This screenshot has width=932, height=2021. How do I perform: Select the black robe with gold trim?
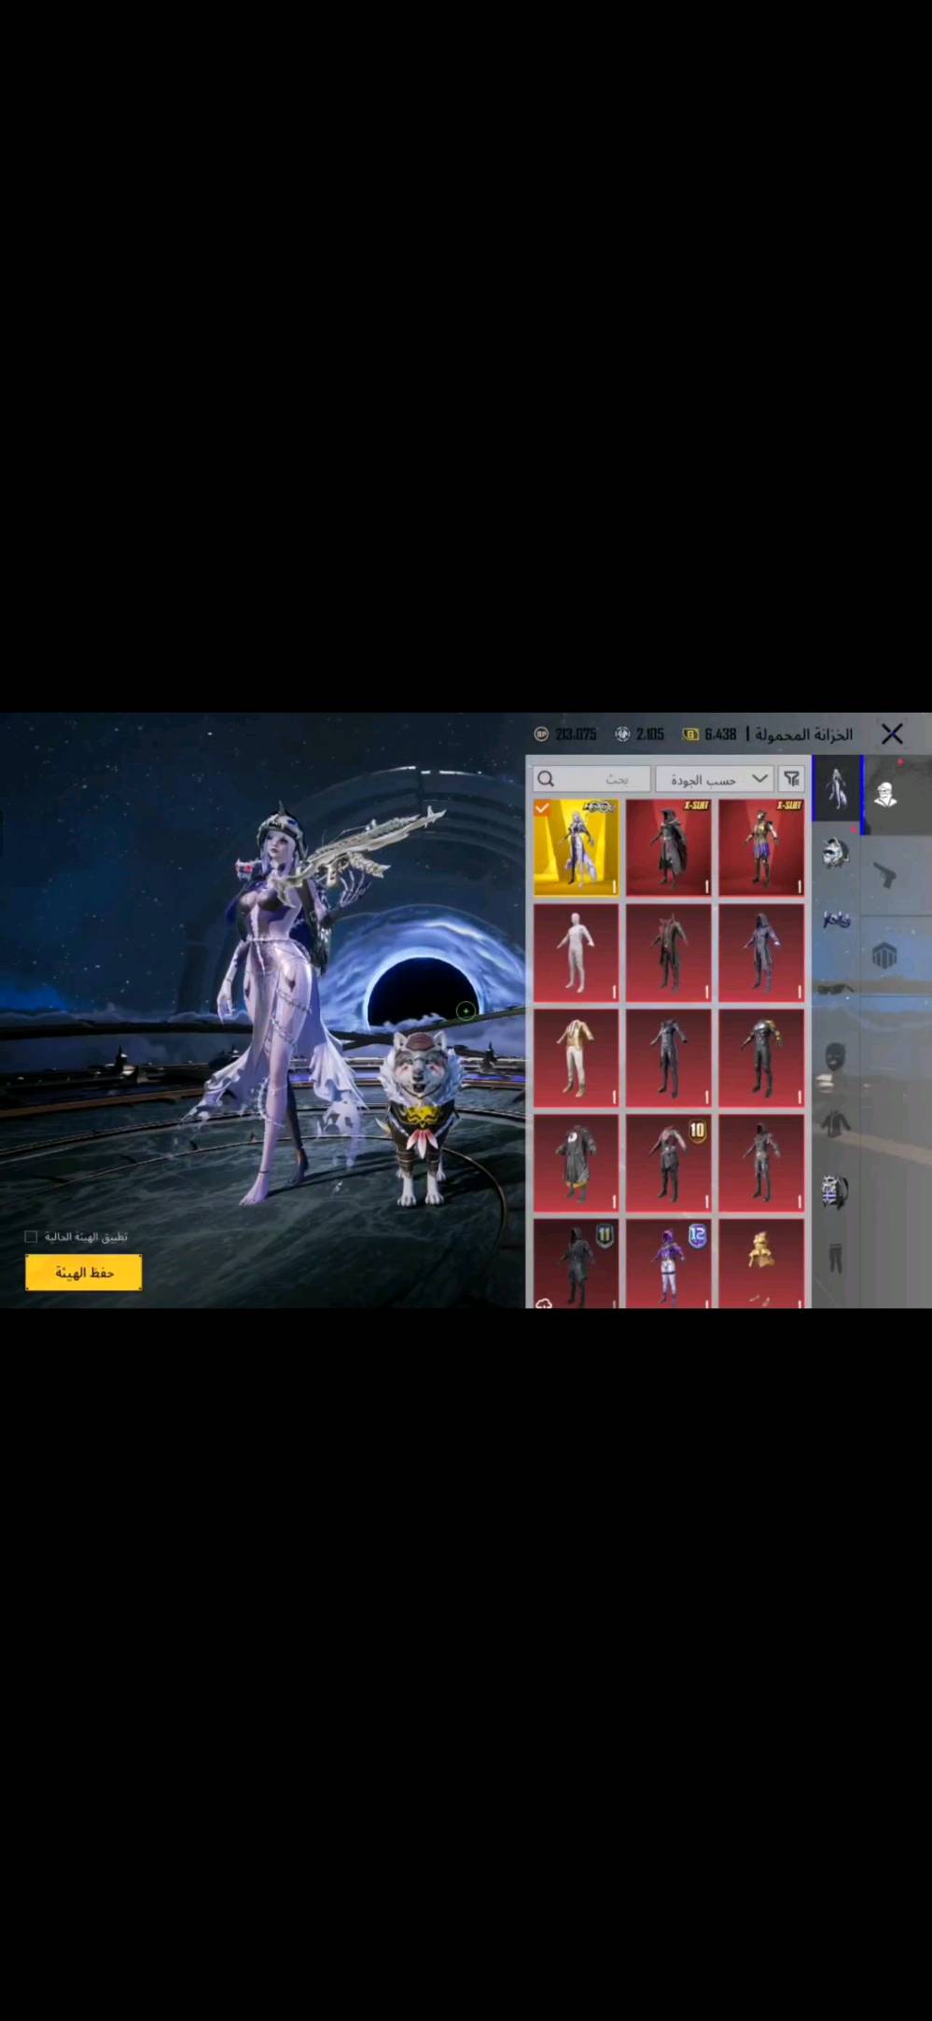point(576,1163)
